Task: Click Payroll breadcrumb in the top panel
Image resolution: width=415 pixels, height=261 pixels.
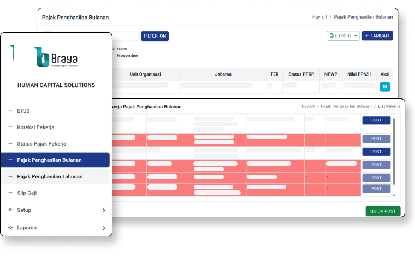Action: point(319,17)
